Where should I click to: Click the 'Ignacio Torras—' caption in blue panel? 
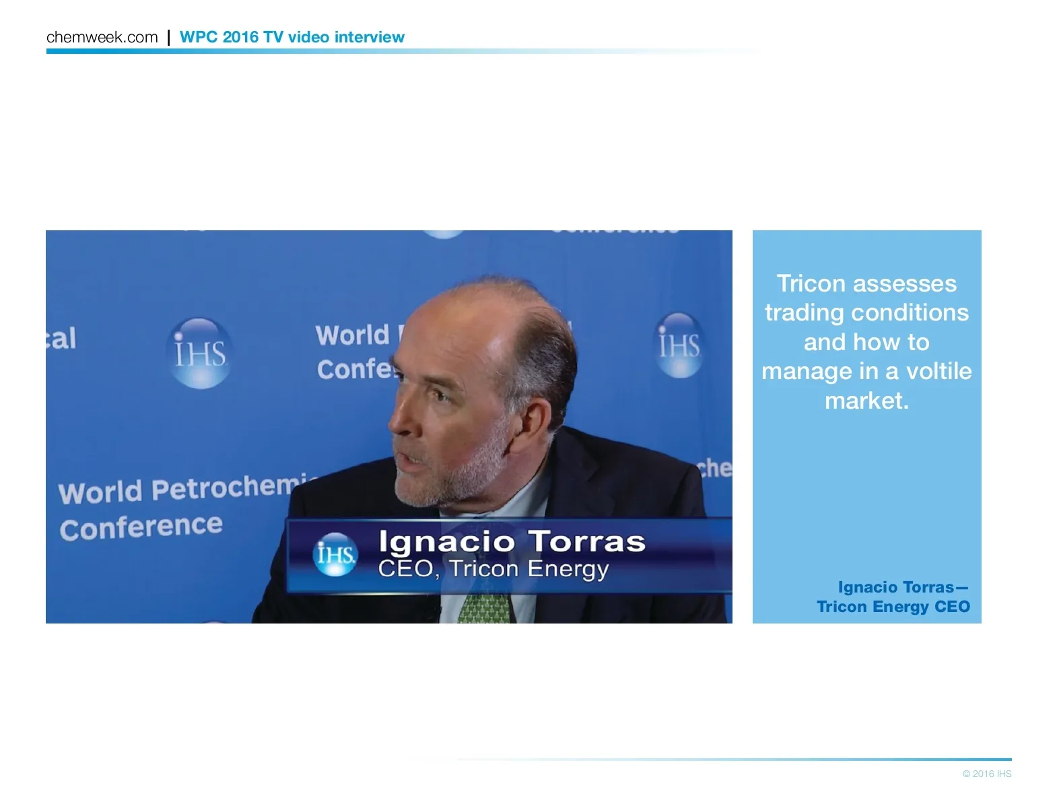(x=902, y=587)
